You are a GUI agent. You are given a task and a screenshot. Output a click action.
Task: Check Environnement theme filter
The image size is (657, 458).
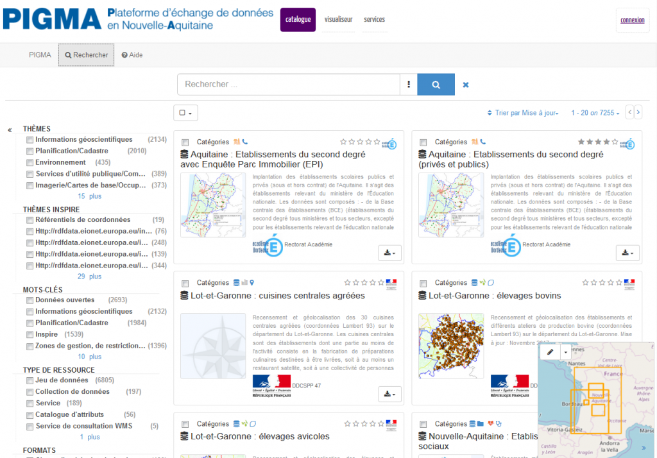30,162
